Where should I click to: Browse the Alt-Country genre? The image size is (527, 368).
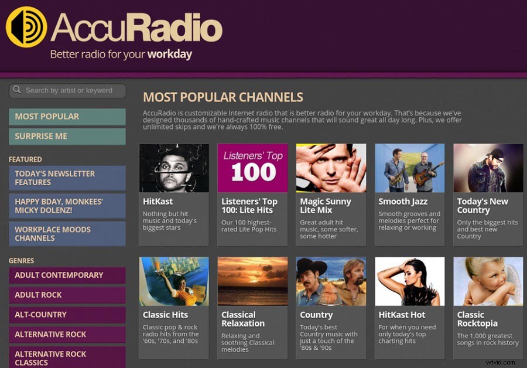[67, 314]
